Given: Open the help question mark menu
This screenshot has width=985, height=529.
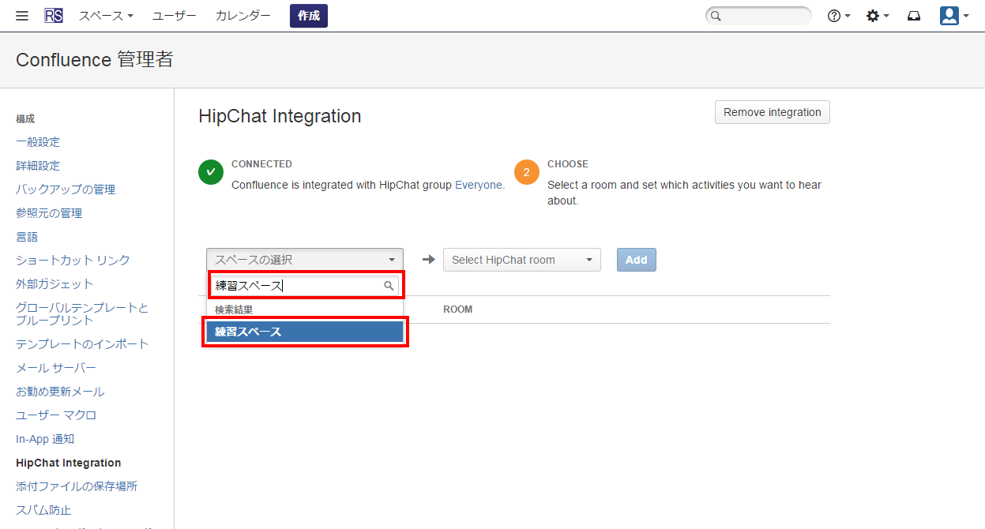Looking at the screenshot, I should tap(839, 16).
